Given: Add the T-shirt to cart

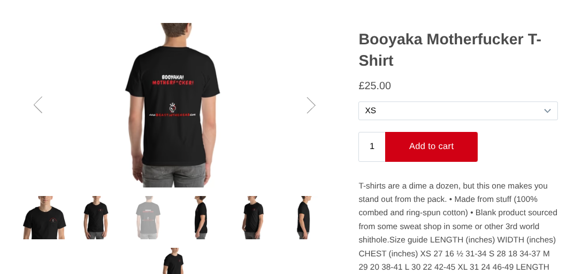Looking at the screenshot, I should click(x=431, y=146).
